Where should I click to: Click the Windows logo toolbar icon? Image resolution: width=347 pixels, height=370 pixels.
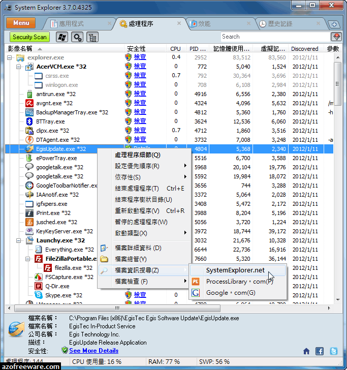click(62, 37)
